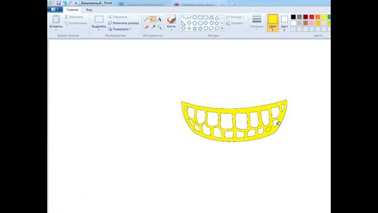Select the Fill with color bucket tool

pyautogui.click(x=153, y=20)
